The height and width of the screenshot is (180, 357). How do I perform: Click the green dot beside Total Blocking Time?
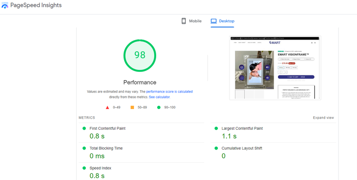click(x=84, y=148)
